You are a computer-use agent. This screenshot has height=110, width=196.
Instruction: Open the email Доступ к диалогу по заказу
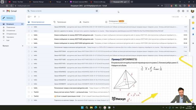tap(107, 31)
